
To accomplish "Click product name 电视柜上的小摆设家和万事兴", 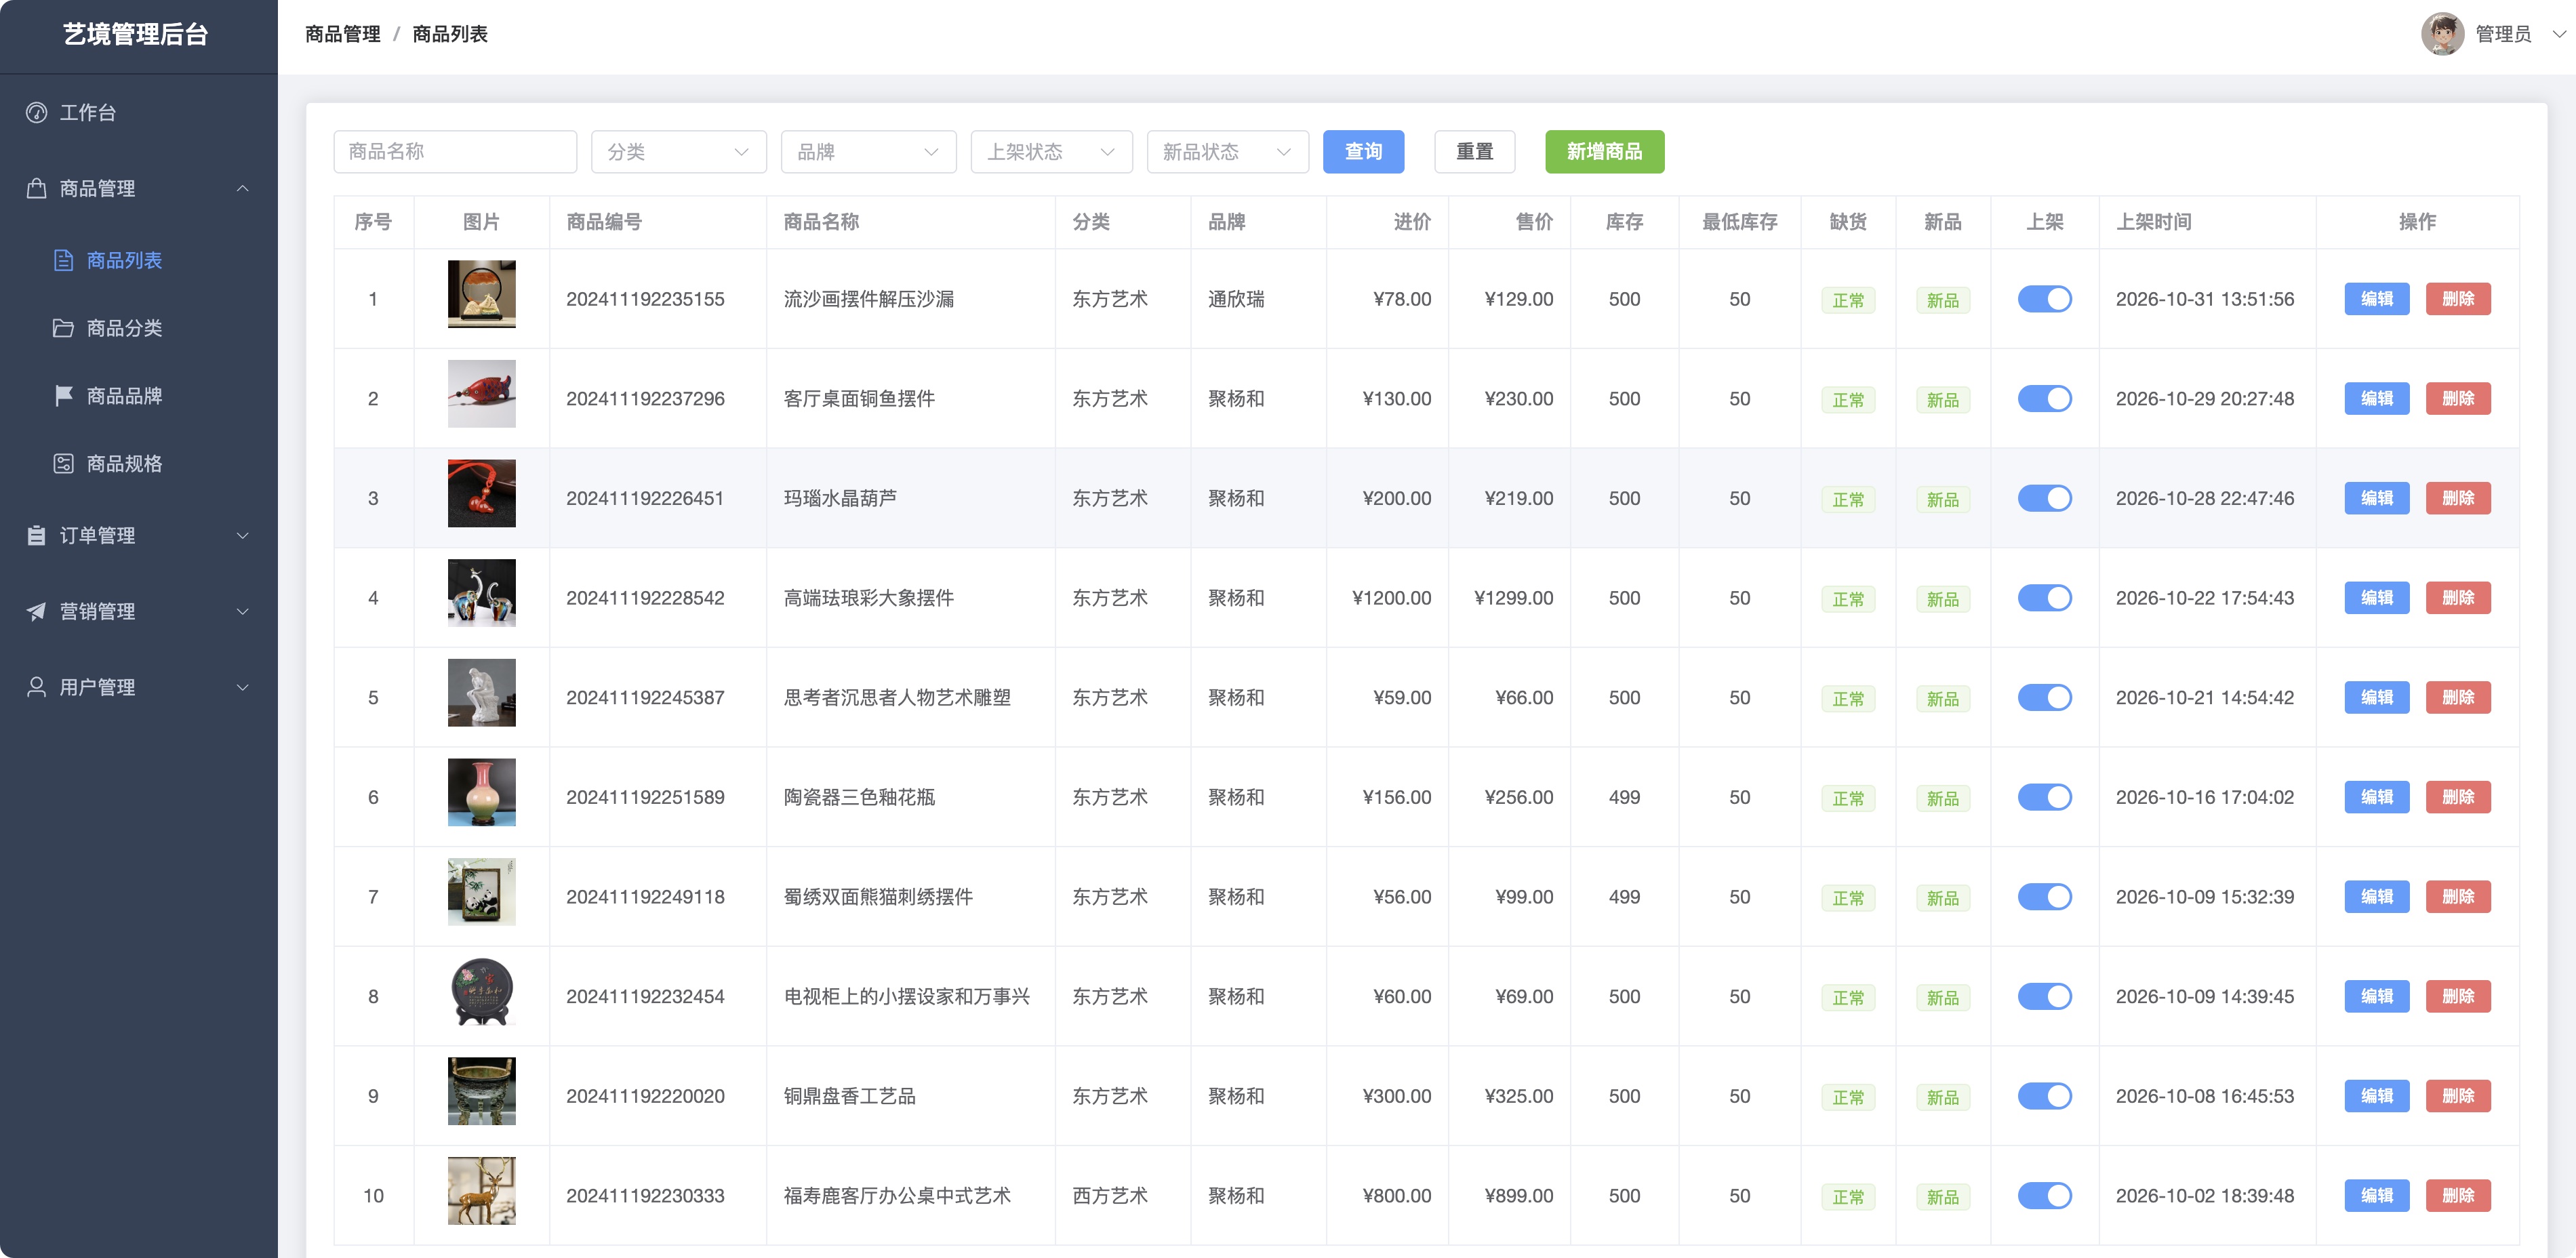I will pos(906,997).
